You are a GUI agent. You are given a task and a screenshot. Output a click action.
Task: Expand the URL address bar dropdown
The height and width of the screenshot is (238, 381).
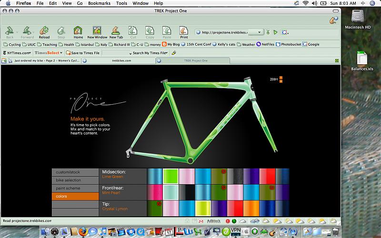click(260, 32)
